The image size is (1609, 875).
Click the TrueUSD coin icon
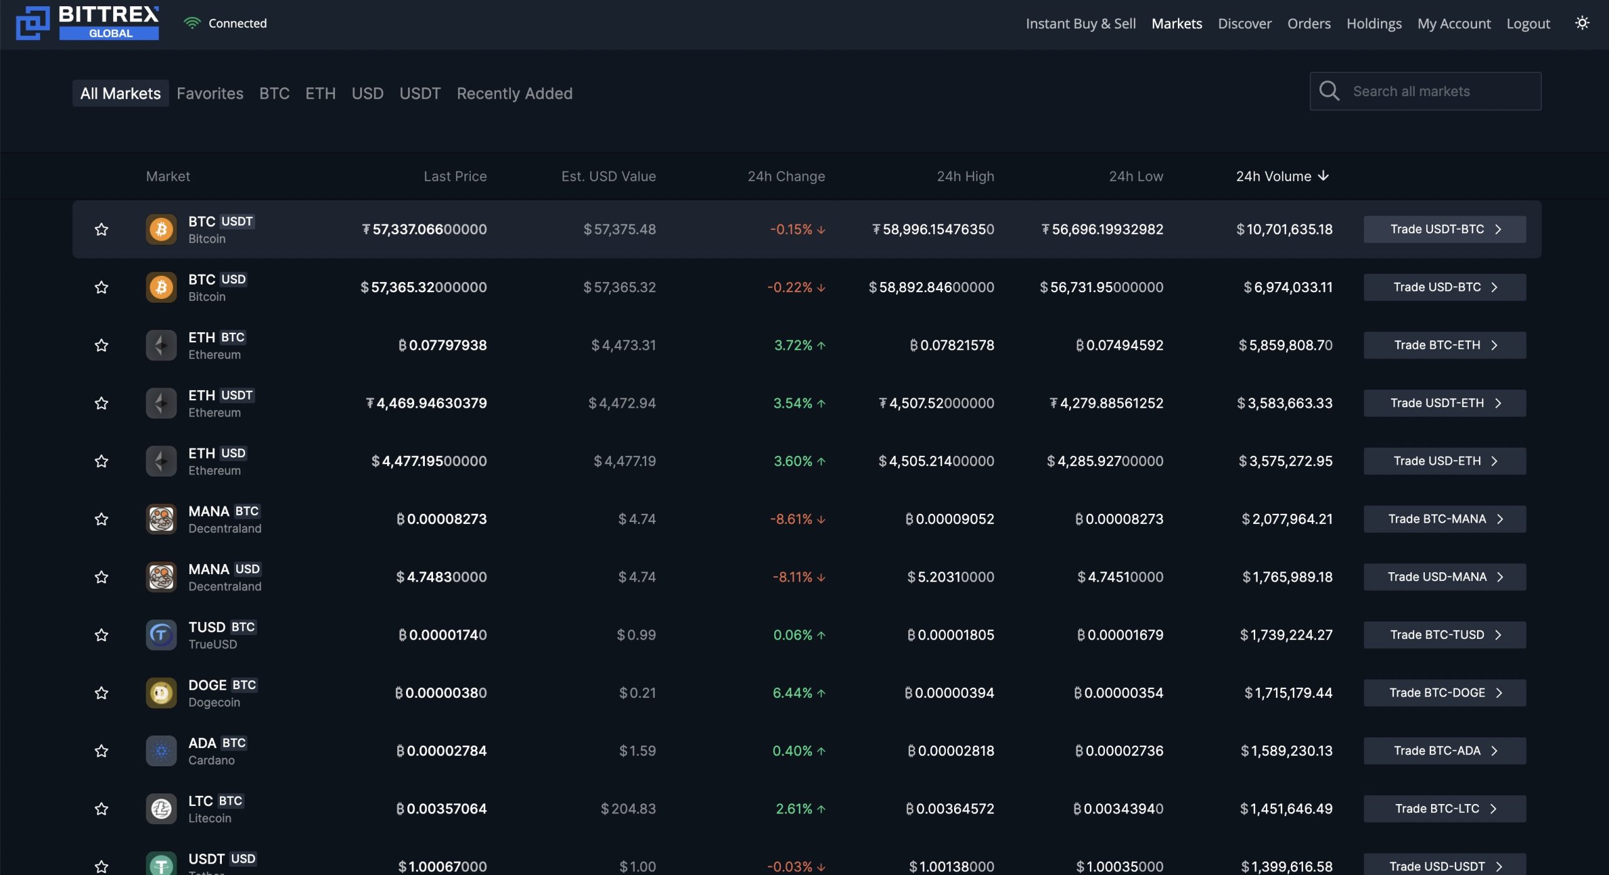[x=162, y=635]
